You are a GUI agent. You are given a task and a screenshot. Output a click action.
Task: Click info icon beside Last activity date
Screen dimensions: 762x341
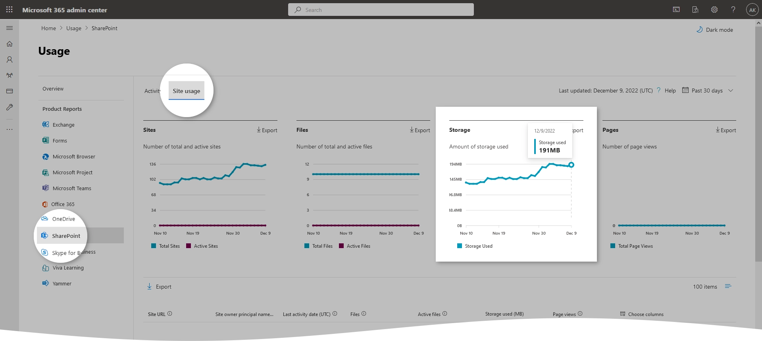coord(335,314)
